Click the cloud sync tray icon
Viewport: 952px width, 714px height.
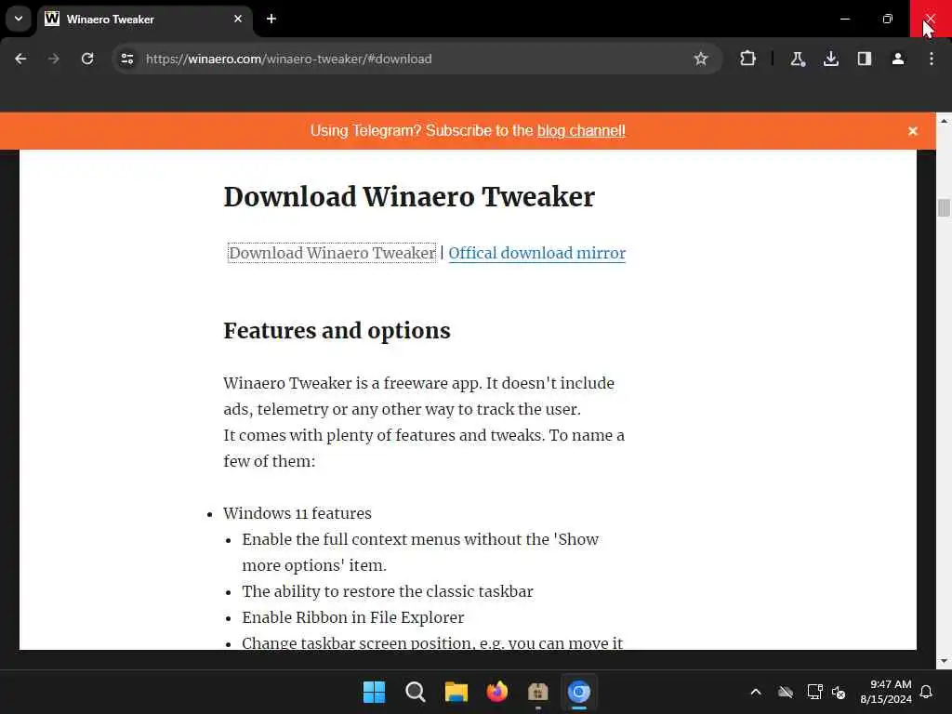786,692
